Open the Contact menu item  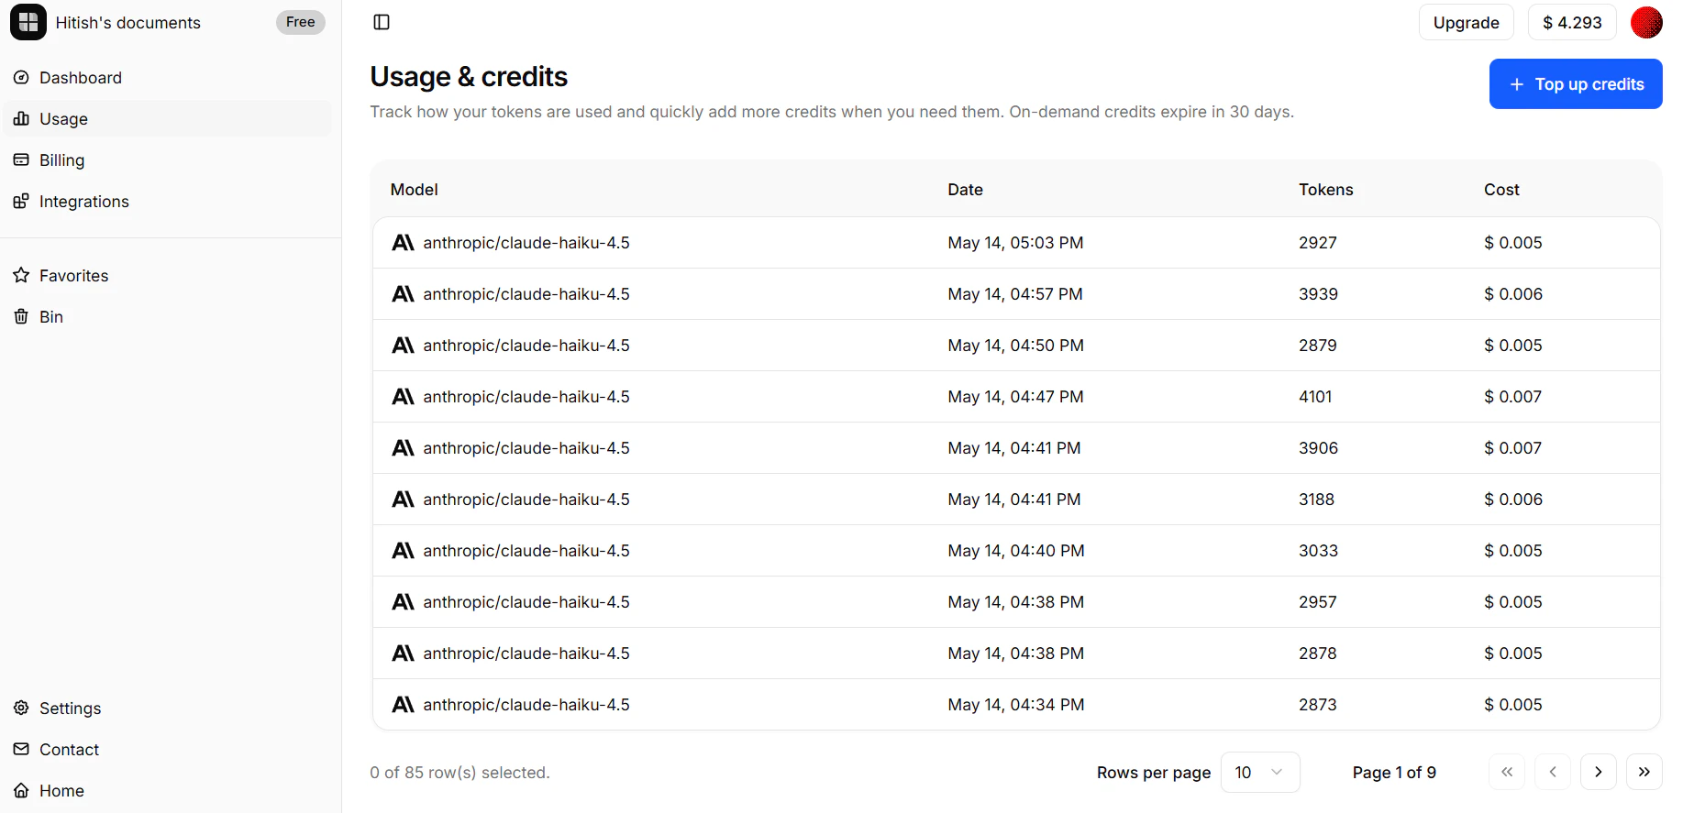point(167,750)
